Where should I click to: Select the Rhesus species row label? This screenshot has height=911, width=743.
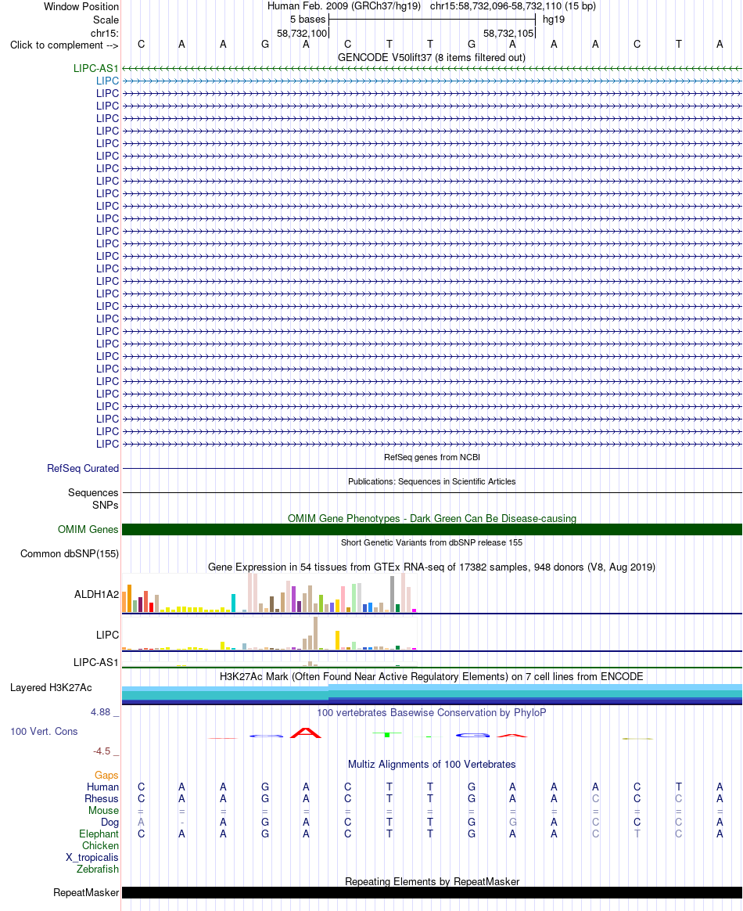(102, 798)
